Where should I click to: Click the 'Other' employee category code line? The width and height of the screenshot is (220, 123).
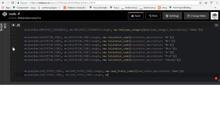pyautogui.click(x=113, y=30)
